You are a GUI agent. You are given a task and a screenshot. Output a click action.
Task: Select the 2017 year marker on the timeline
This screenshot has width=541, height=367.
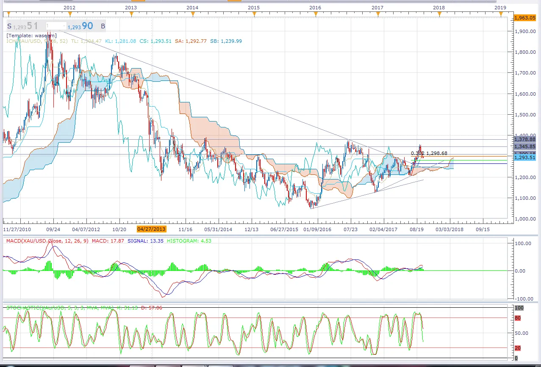[x=377, y=8]
